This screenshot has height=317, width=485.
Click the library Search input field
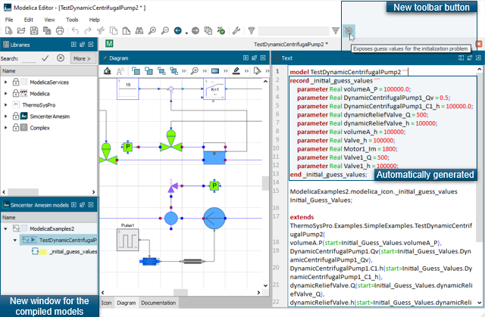click(29, 57)
